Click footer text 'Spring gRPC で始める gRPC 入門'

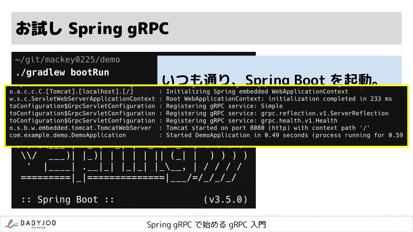point(206,225)
